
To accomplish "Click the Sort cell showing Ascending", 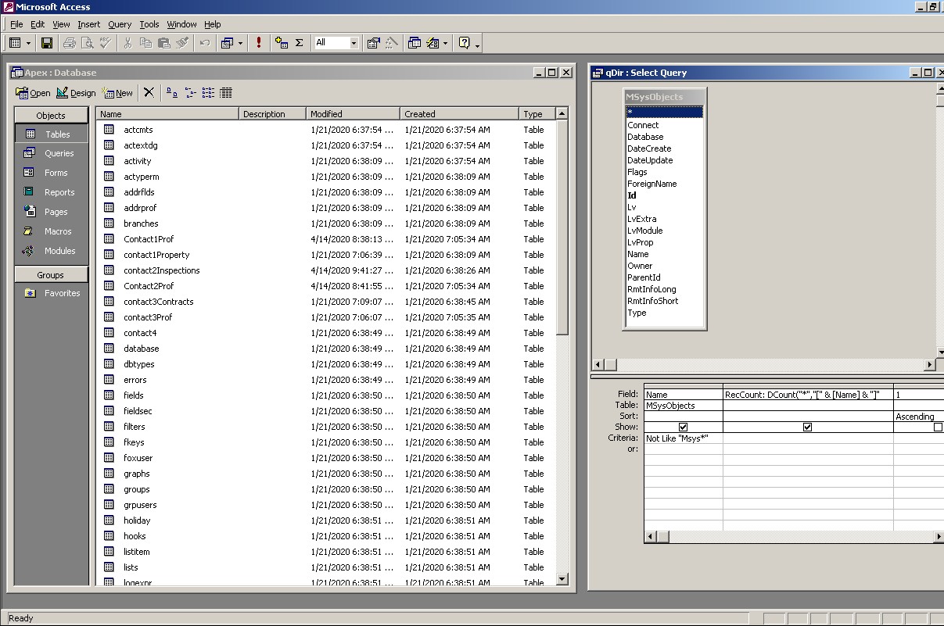I will [919, 417].
